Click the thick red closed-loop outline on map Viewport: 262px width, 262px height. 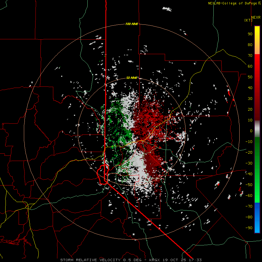103,174
